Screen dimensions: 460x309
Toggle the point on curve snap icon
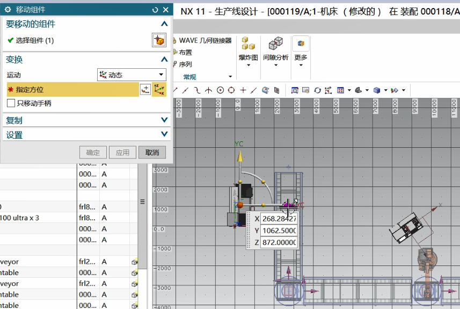click(254, 90)
